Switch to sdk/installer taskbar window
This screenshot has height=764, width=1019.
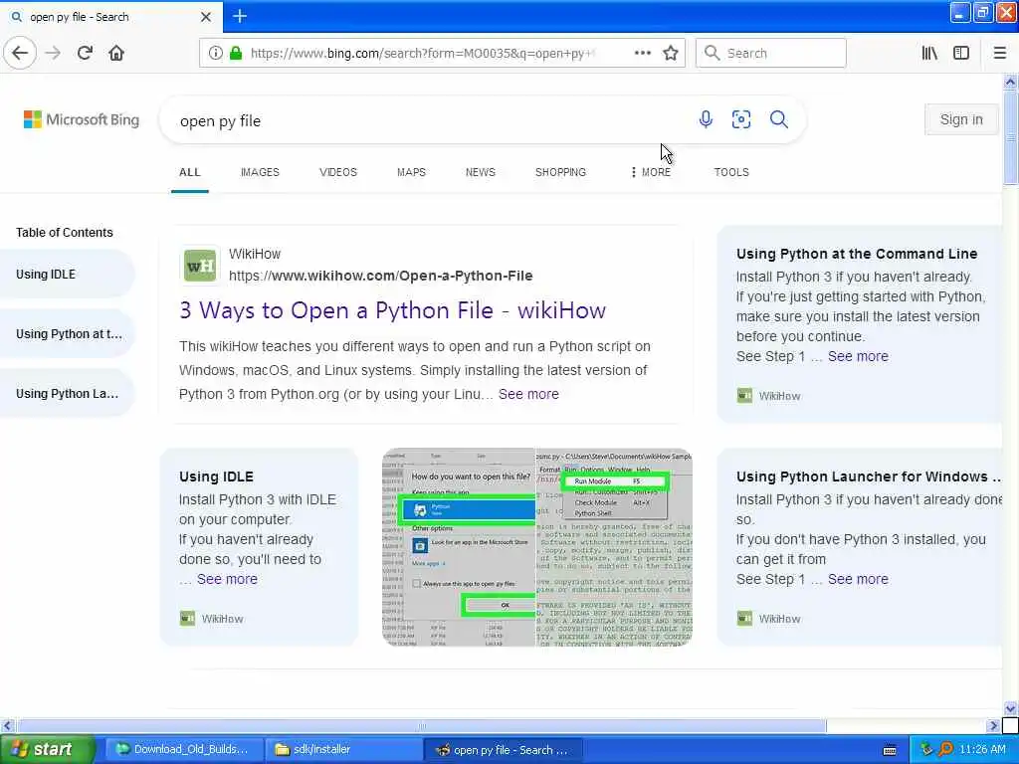[x=343, y=750]
